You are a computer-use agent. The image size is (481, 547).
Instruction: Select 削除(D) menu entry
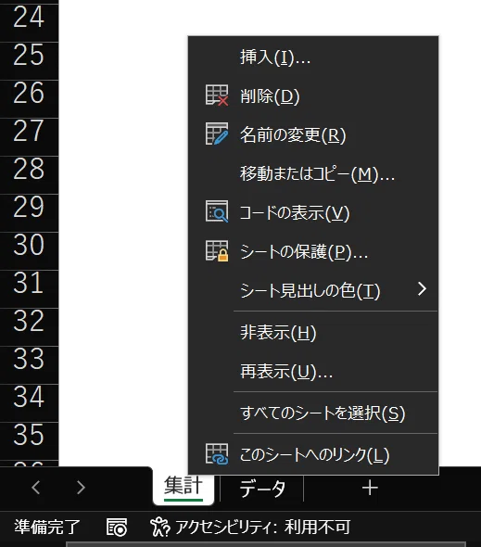tap(313, 95)
